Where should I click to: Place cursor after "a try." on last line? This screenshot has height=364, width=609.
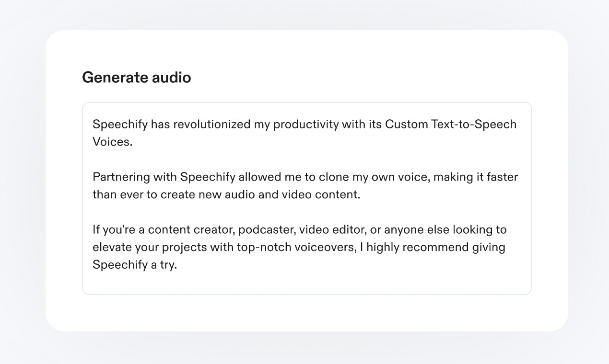pyautogui.click(x=177, y=265)
